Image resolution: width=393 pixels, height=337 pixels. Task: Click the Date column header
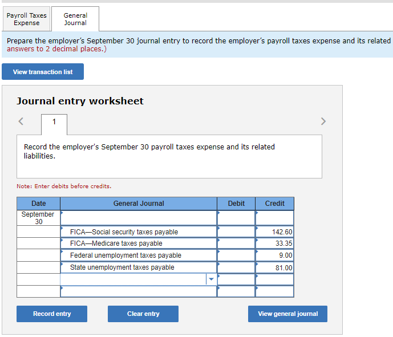point(38,204)
